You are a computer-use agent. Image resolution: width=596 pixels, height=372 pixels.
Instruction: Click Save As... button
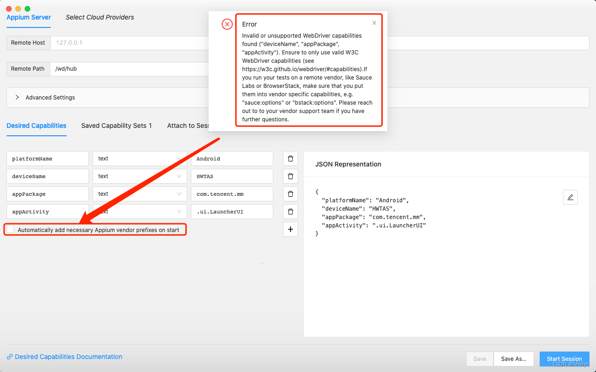[x=514, y=359]
